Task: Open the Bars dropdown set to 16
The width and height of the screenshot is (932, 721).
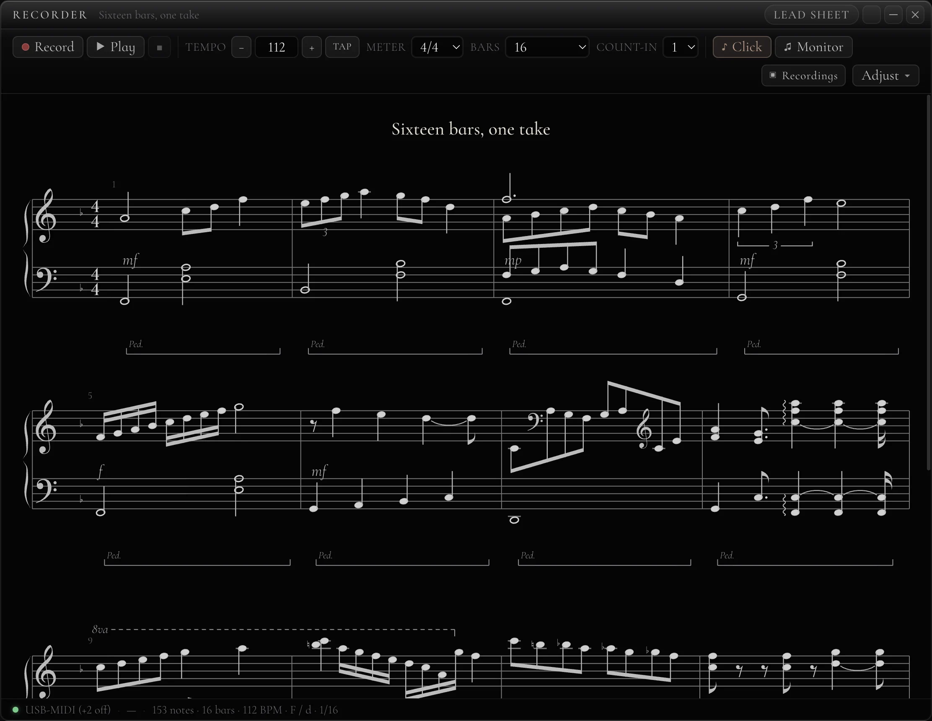Action: pyautogui.click(x=547, y=47)
